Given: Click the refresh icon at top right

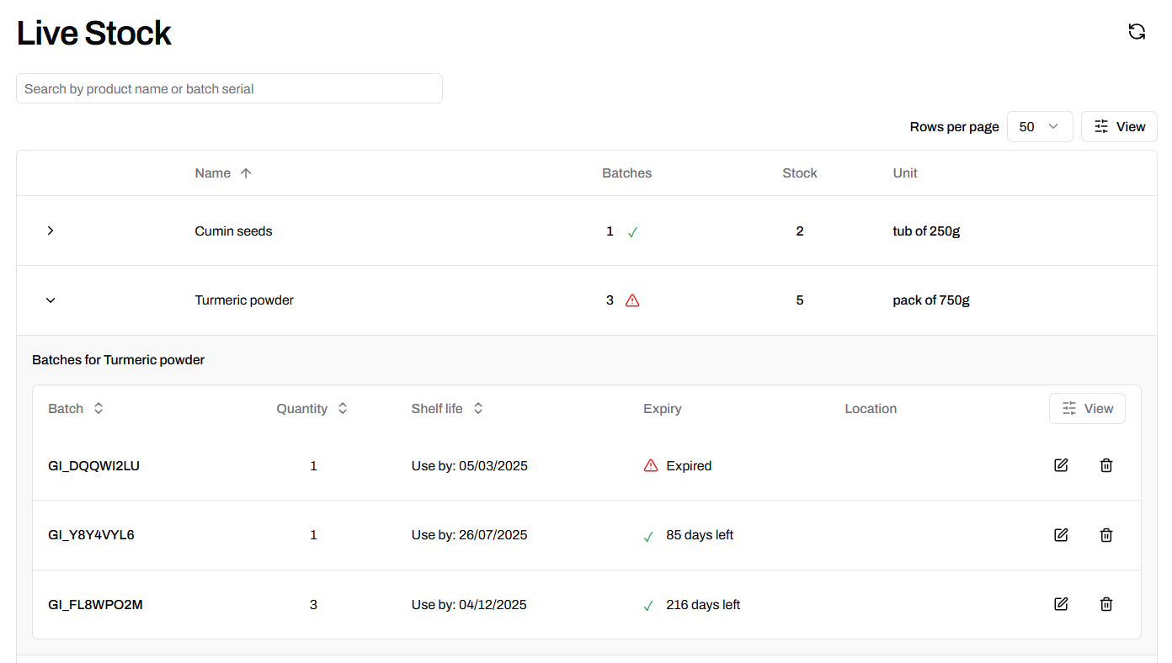Looking at the screenshot, I should (1137, 31).
